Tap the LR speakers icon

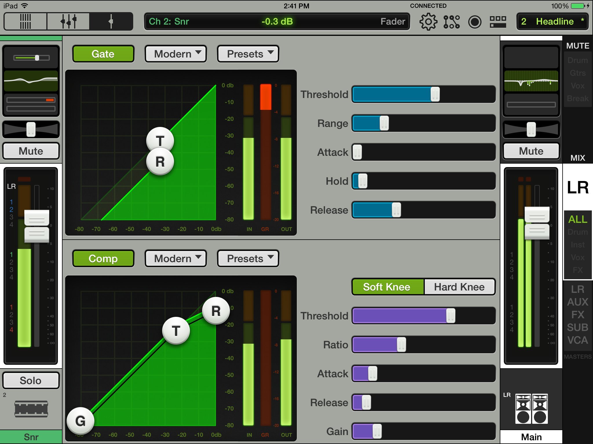click(x=531, y=409)
